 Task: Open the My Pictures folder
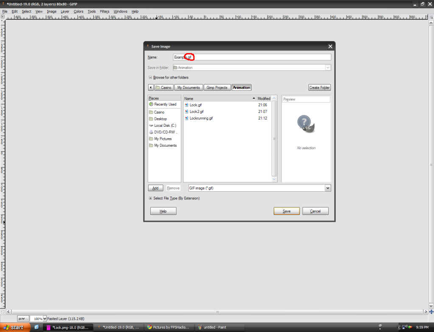(x=163, y=139)
